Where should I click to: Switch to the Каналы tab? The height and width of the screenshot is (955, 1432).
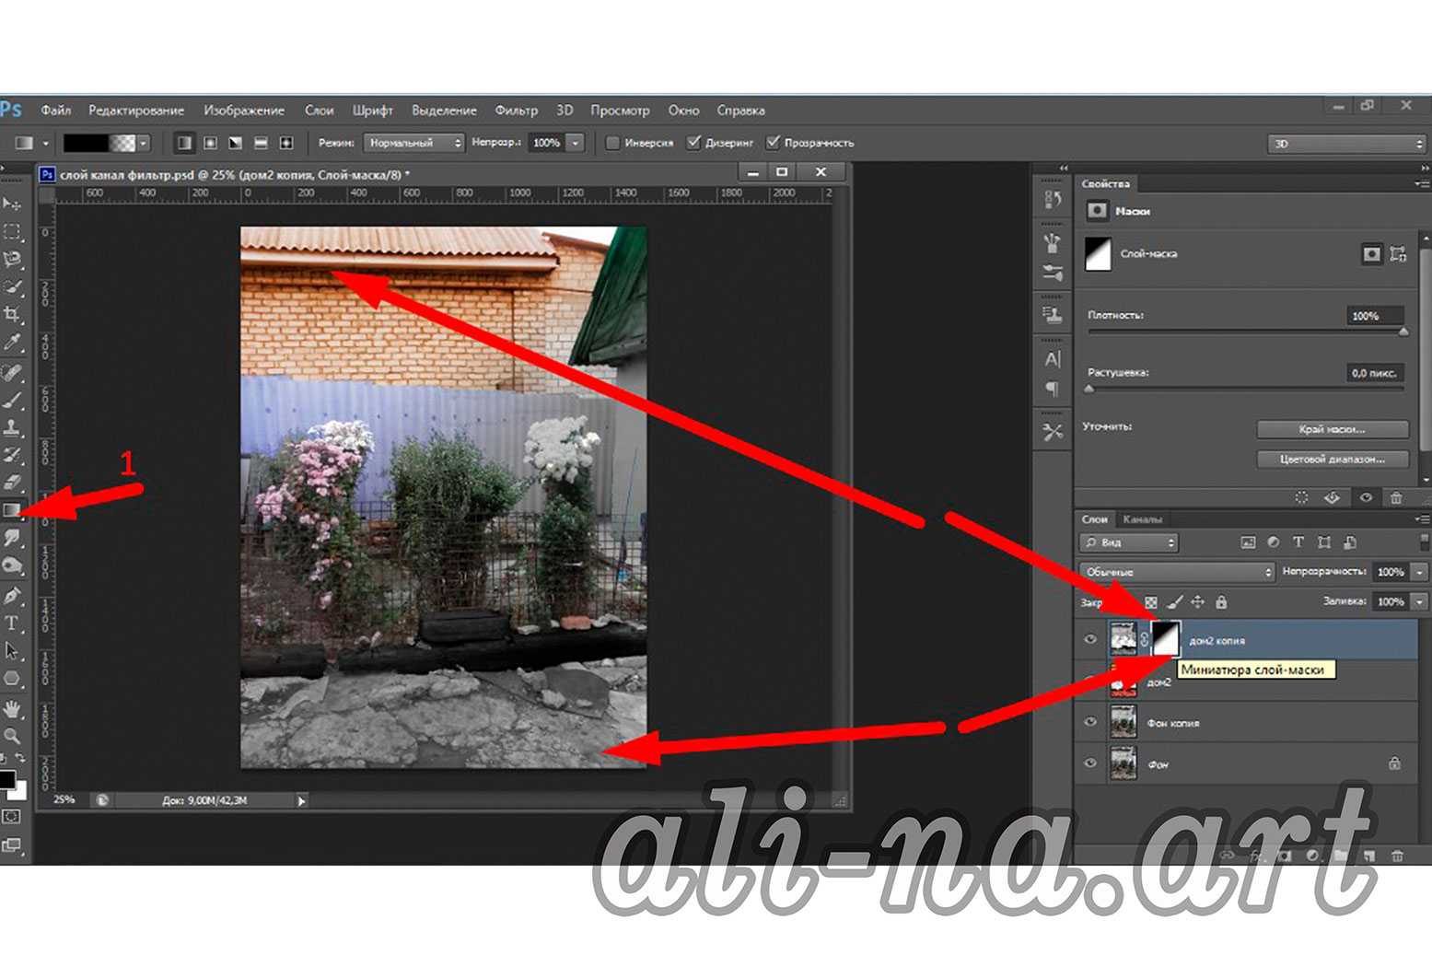[x=1144, y=518]
